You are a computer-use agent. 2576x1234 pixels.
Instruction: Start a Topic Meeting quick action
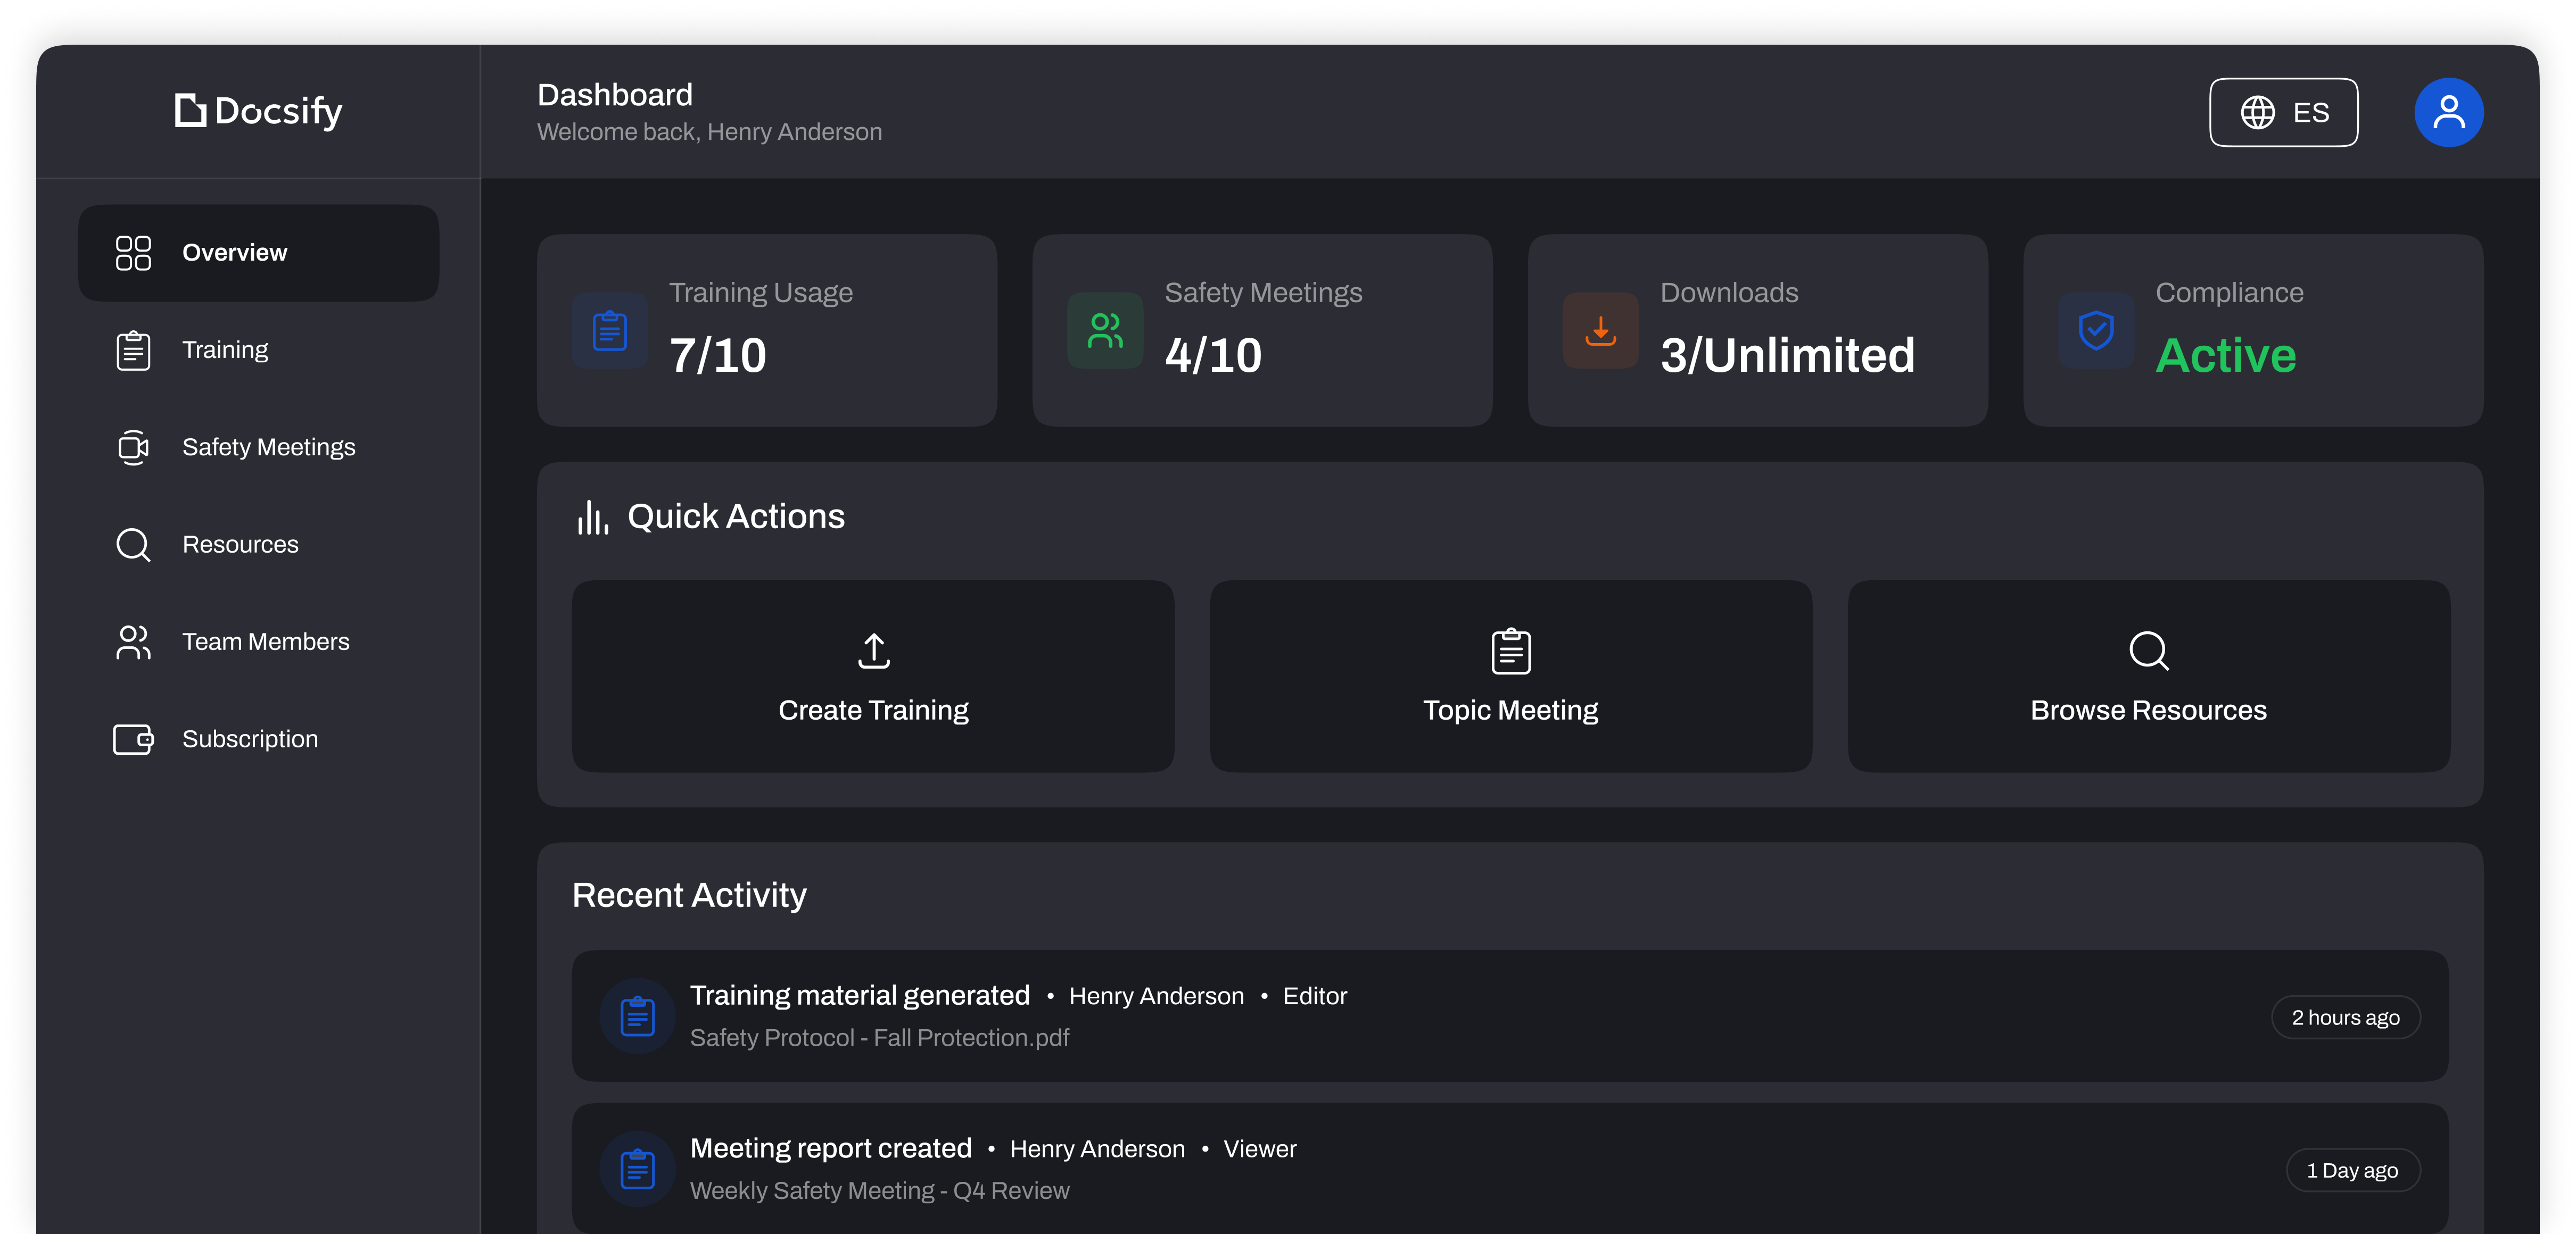click(1510, 677)
